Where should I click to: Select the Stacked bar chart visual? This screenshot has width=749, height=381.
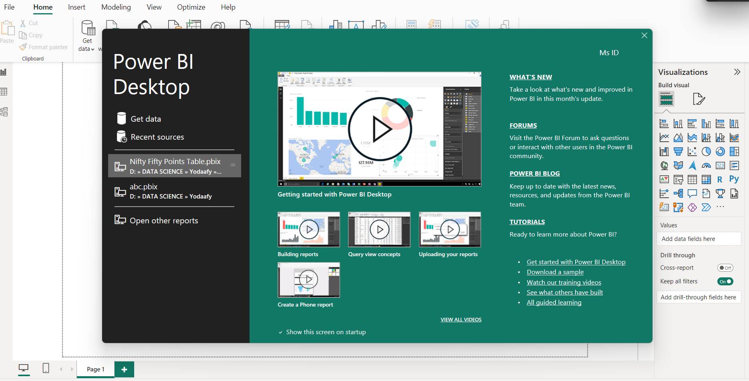664,124
